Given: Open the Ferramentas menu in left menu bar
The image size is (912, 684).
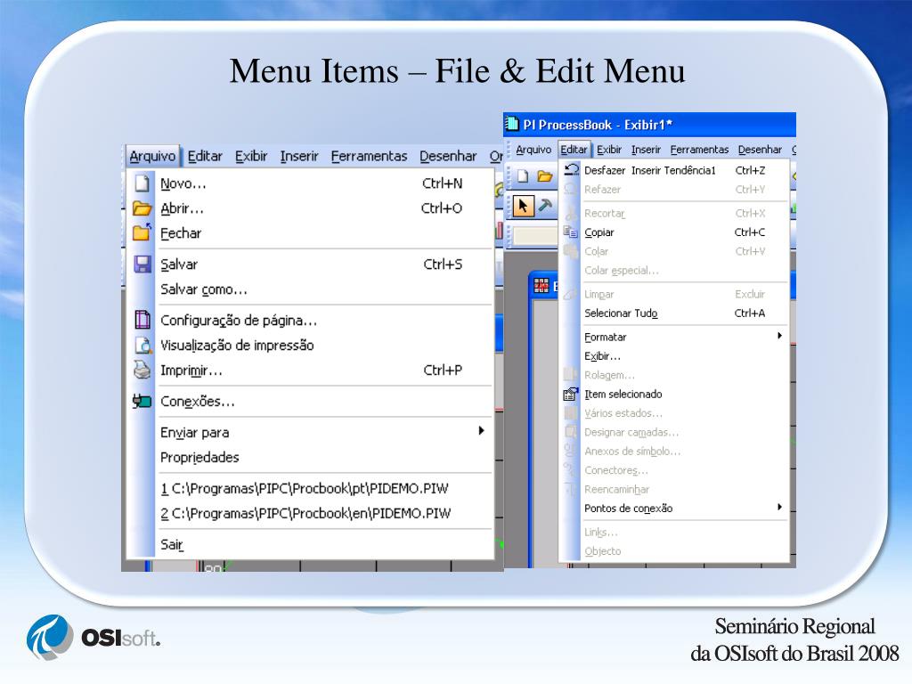Looking at the screenshot, I should point(369,157).
